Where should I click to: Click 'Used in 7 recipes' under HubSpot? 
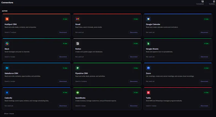(10, 32)
